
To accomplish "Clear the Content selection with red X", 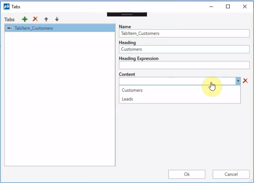I will click(245, 81).
